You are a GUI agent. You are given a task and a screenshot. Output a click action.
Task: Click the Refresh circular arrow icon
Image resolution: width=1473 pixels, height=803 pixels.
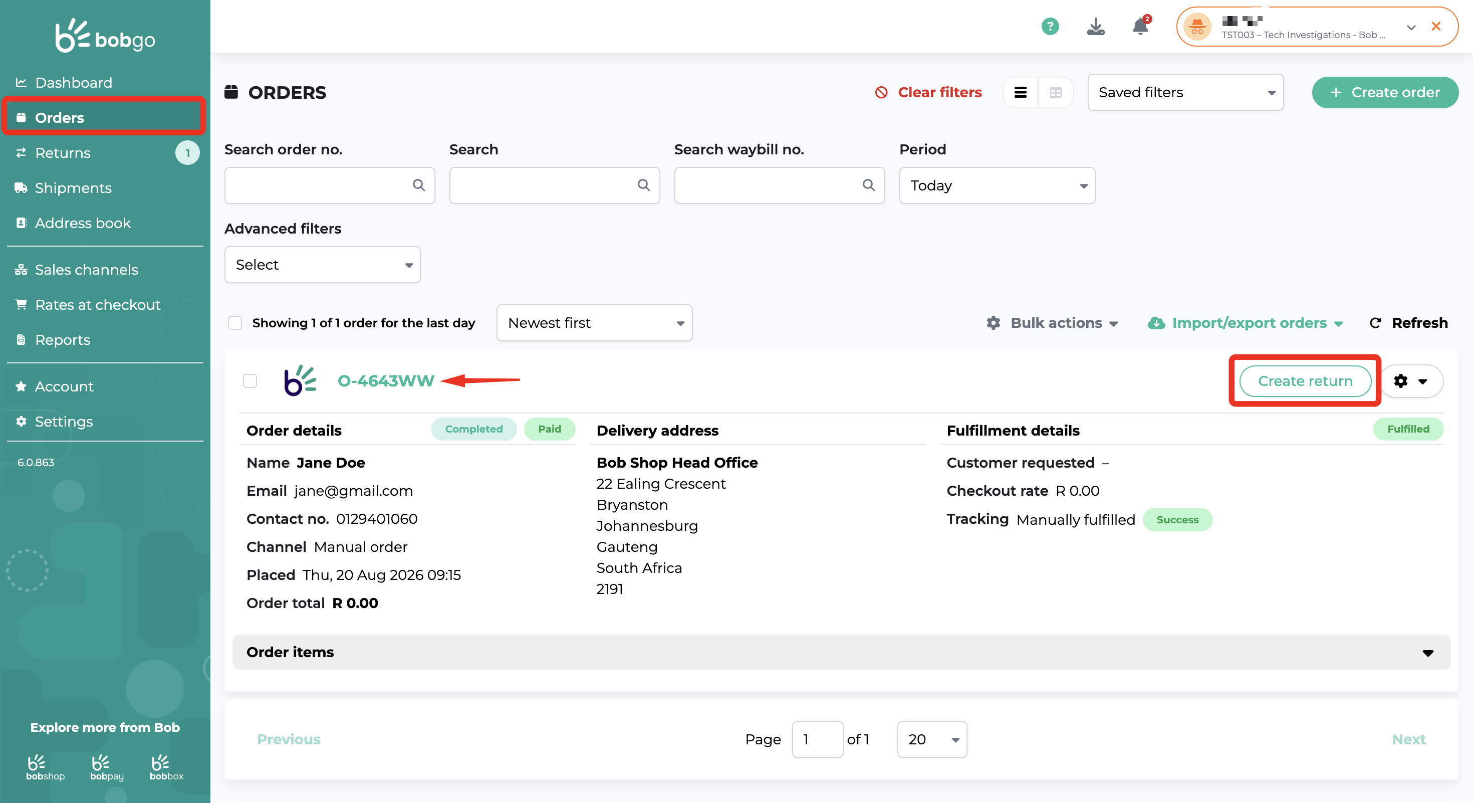point(1376,323)
